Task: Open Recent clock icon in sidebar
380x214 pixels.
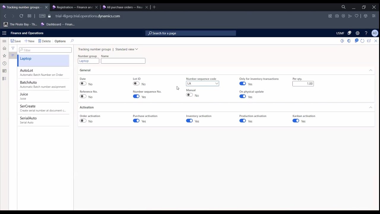Action: (x=4, y=63)
